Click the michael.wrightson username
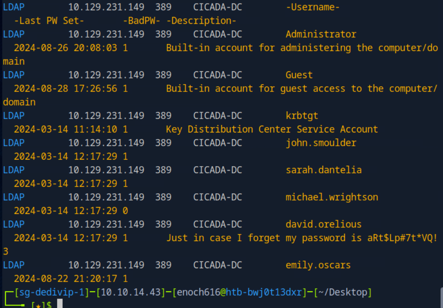The height and width of the screenshot is (308, 443). click(x=332, y=197)
